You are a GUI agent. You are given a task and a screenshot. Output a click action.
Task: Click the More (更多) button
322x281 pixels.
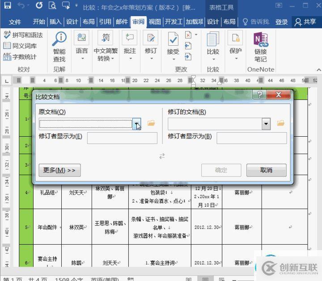[59, 170]
